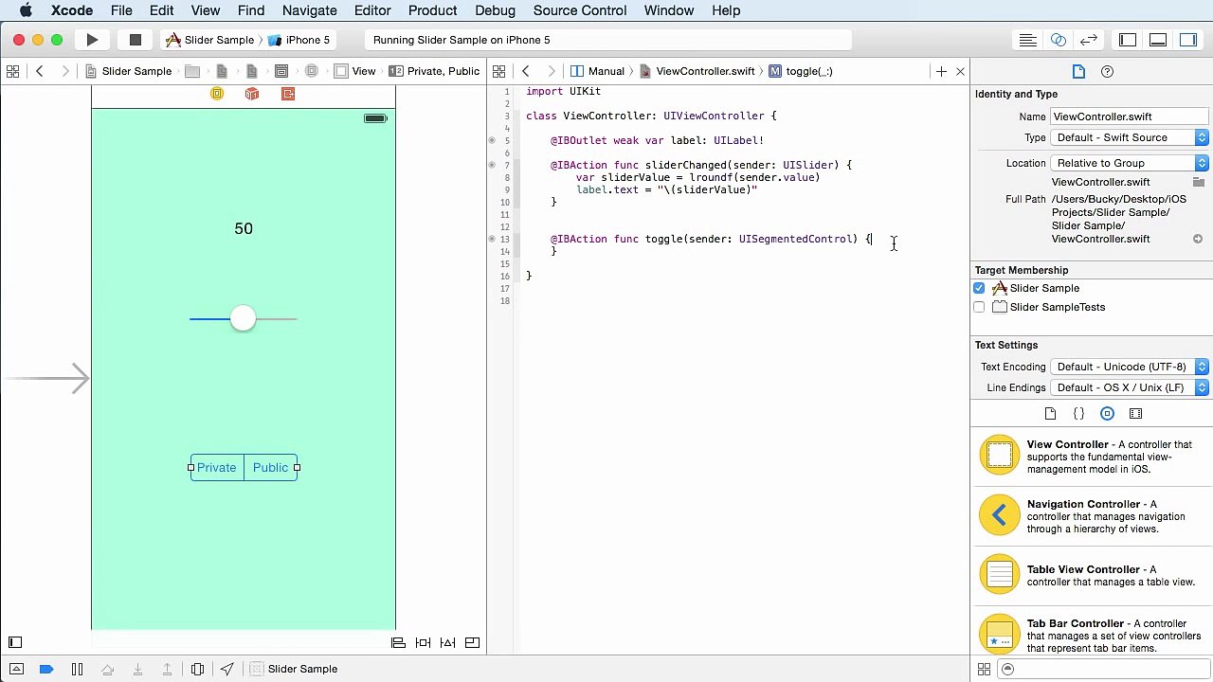The image size is (1213, 682).
Task: Open Location dropdown Relative to Group
Action: [1130, 163]
